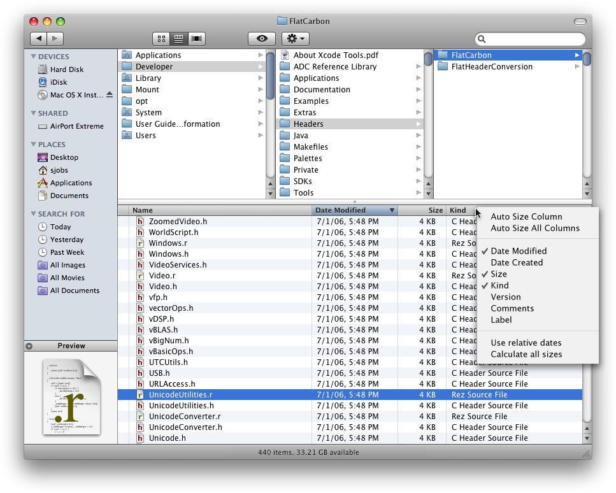Image resolution: width=616 pixels, height=493 pixels.
Task: Click the first column's vertical scrollbar thumb
Action: [x=270, y=75]
